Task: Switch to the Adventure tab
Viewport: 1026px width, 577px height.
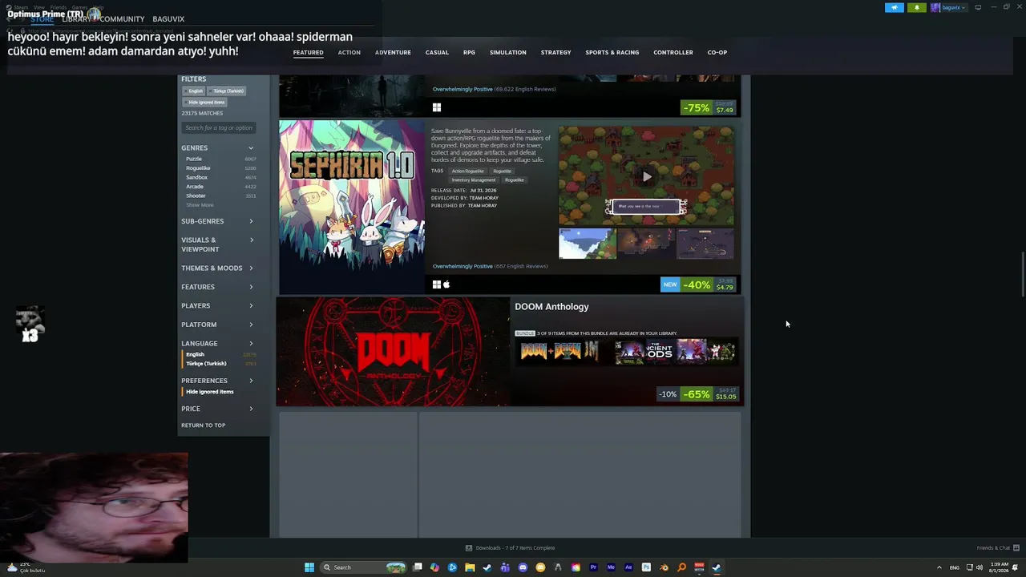Action: point(393,53)
